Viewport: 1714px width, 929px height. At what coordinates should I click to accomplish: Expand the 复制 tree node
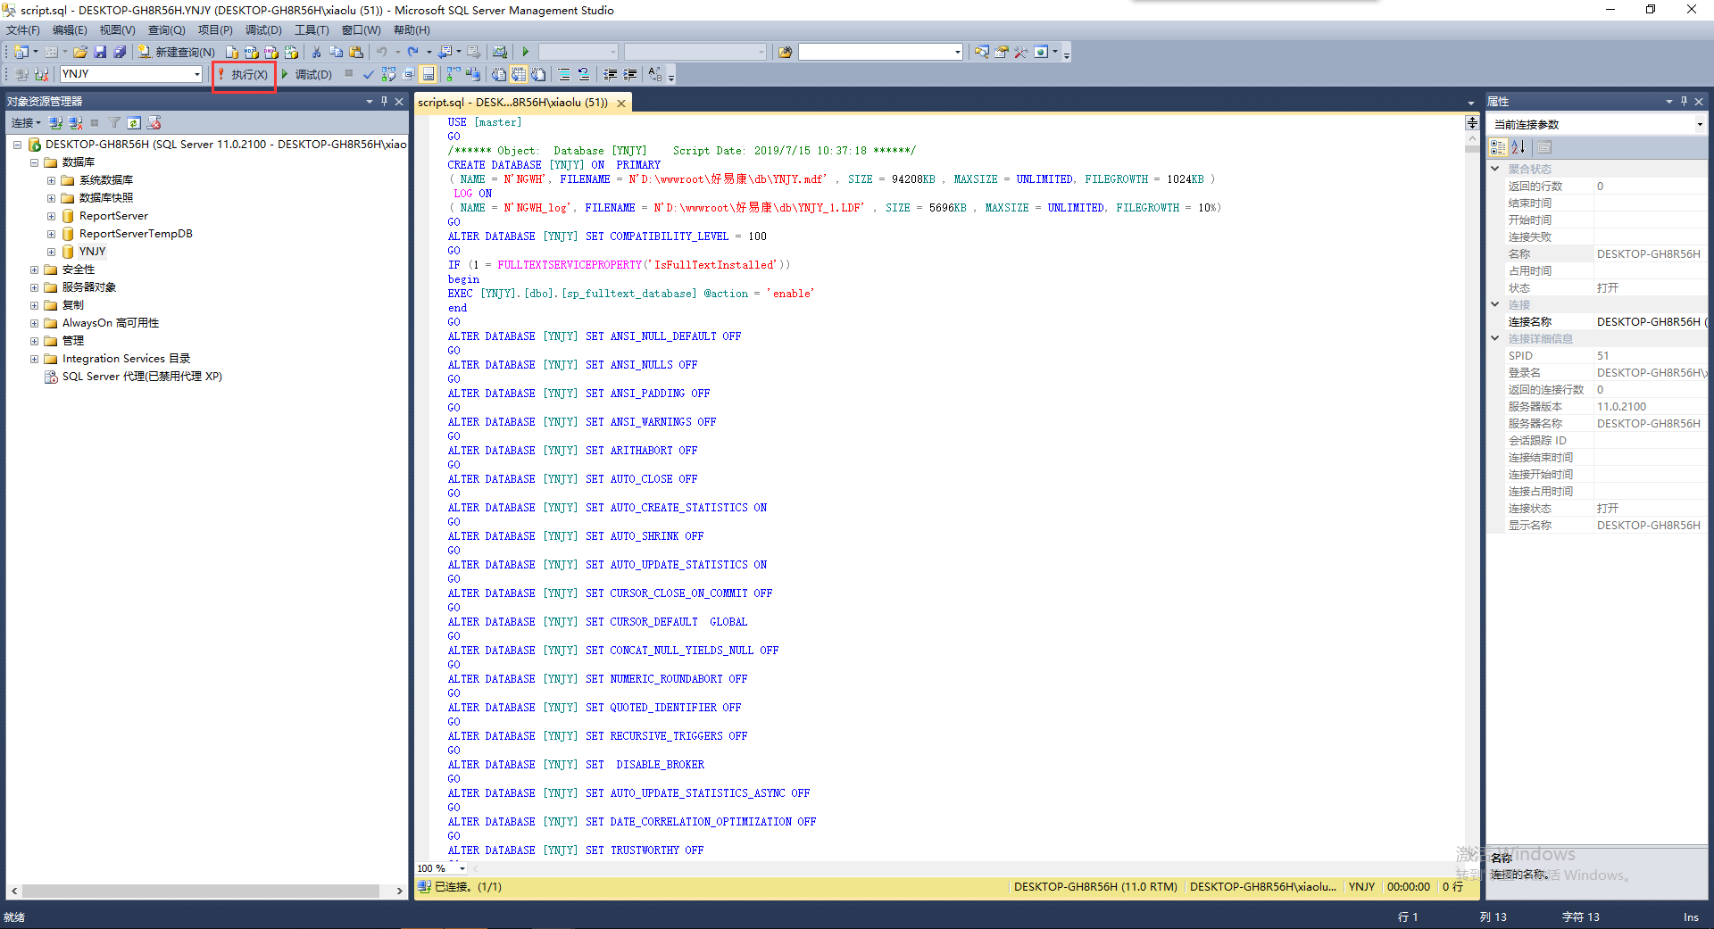[x=34, y=304]
